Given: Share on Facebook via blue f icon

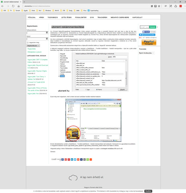Looking at the screenshot, I should (63, 160).
